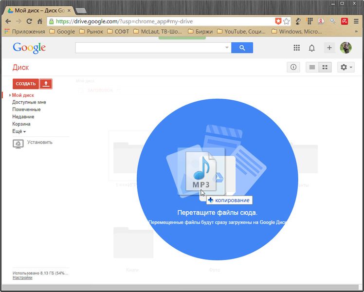Click the dotted grid extension icon in toolbar

pos(309,21)
